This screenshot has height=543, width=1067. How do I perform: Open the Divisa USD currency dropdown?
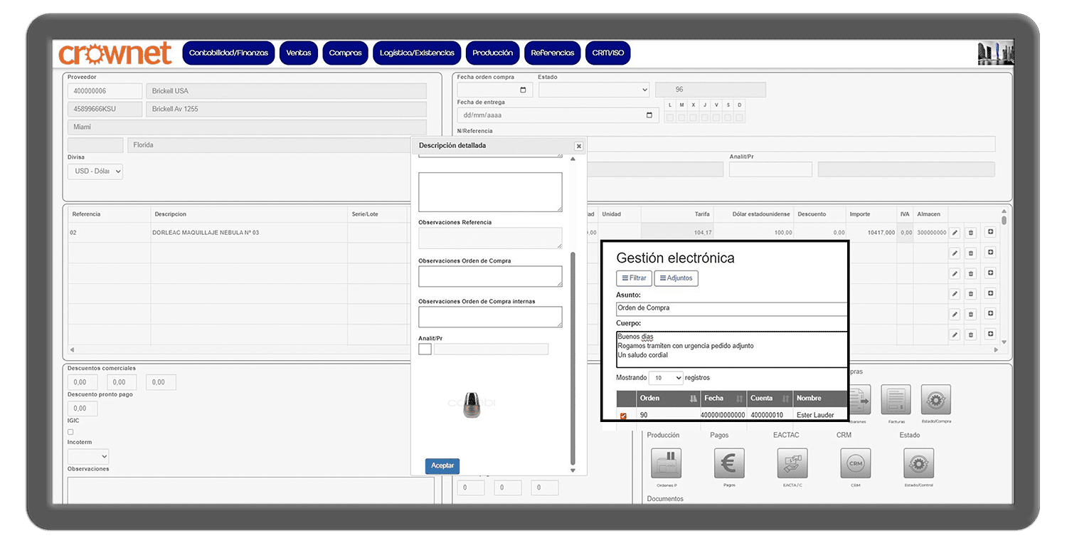point(95,172)
